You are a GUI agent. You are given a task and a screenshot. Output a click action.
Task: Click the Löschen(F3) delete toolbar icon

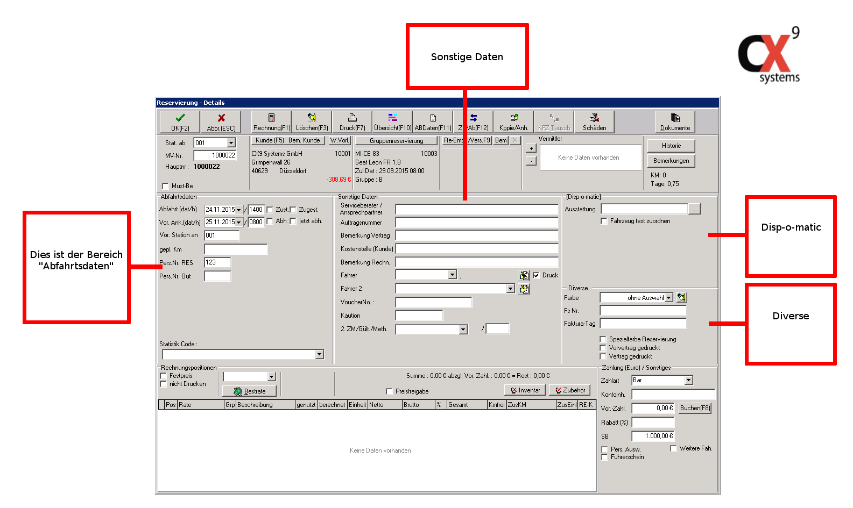(x=312, y=121)
